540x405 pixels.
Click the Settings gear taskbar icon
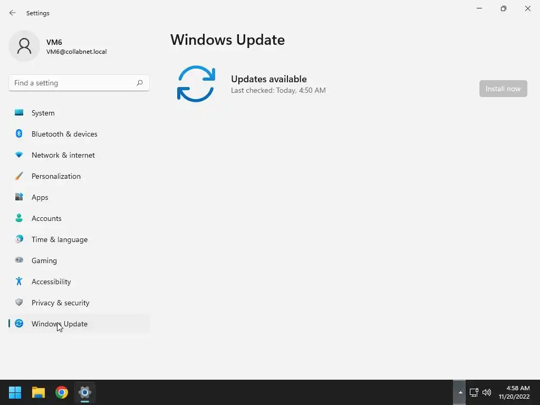pos(85,392)
